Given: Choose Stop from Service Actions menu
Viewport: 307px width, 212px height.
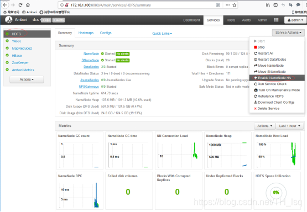Looking at the screenshot, I should 277,47.
